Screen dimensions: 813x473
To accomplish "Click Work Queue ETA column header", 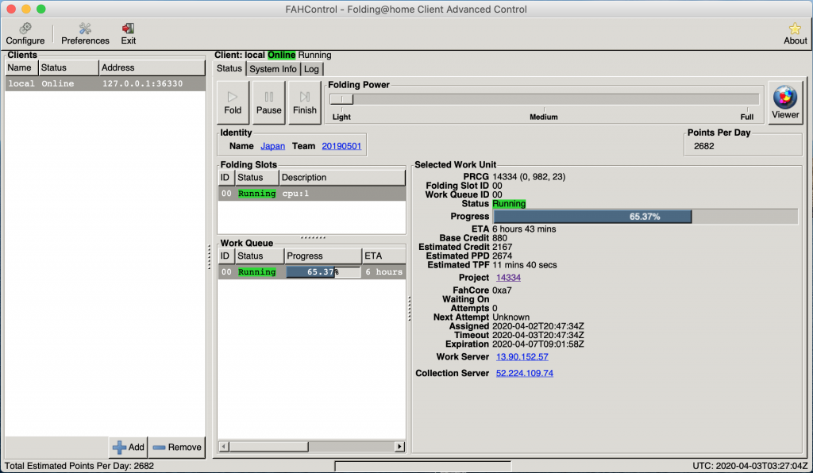I will (x=383, y=256).
